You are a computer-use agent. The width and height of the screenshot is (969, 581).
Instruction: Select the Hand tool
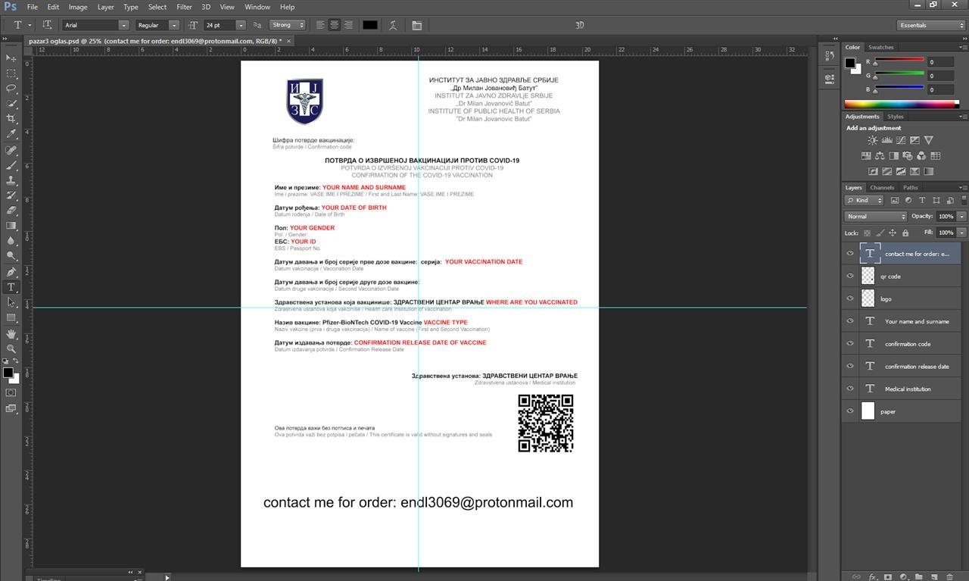click(11, 333)
